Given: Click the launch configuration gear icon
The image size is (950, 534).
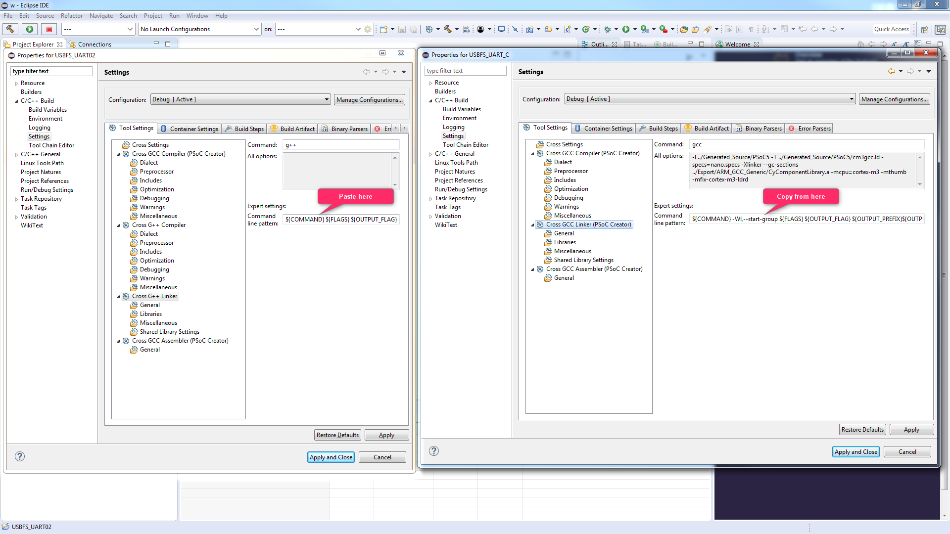Looking at the screenshot, I should point(368,29).
